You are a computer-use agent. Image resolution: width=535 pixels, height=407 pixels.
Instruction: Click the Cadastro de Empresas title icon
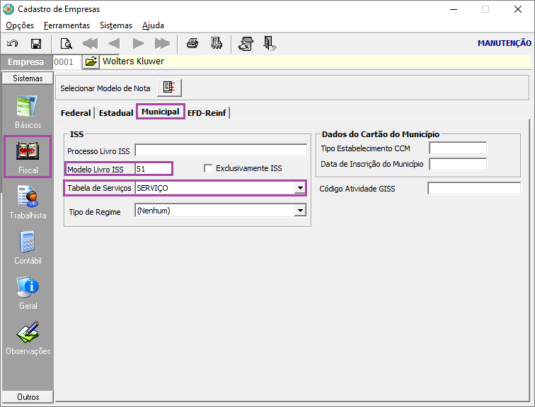tap(8, 9)
